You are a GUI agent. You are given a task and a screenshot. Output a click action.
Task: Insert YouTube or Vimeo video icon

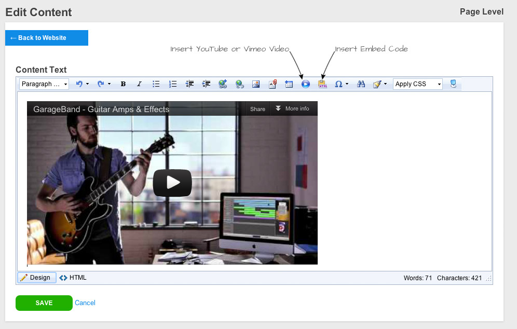[306, 84]
